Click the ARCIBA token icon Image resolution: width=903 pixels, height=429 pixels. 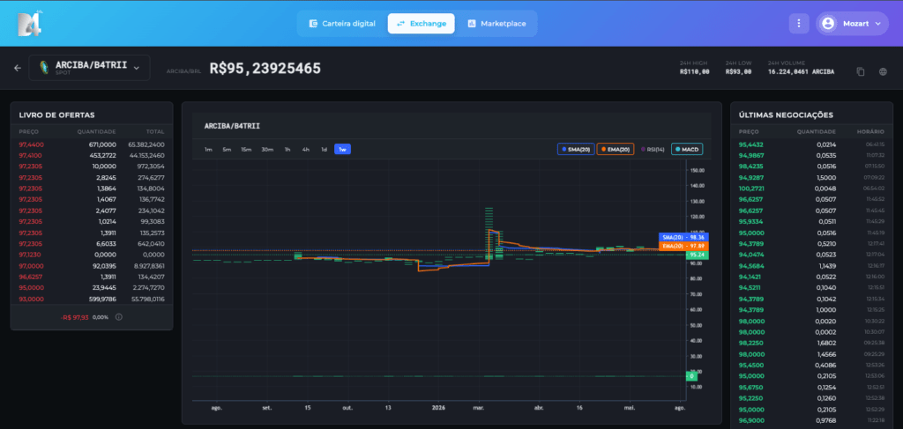(x=44, y=68)
